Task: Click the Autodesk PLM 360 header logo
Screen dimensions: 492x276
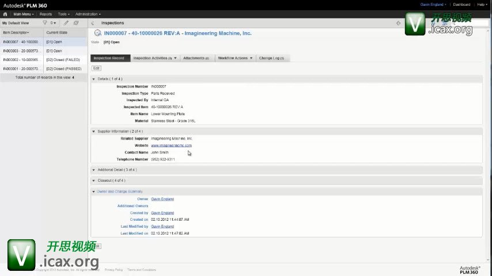Action: click(x=25, y=5)
